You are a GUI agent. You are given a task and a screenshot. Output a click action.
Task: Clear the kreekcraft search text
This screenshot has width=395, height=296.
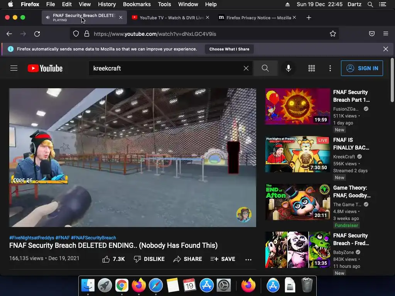pos(246,68)
